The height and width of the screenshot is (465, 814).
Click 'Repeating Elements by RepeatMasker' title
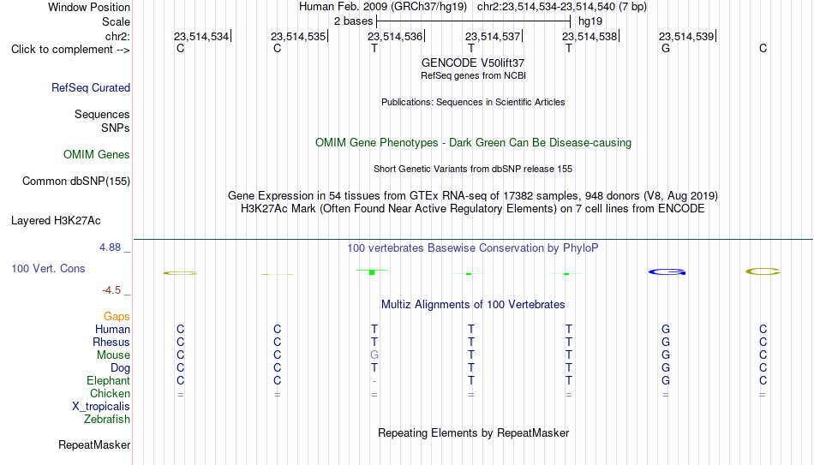(473, 432)
